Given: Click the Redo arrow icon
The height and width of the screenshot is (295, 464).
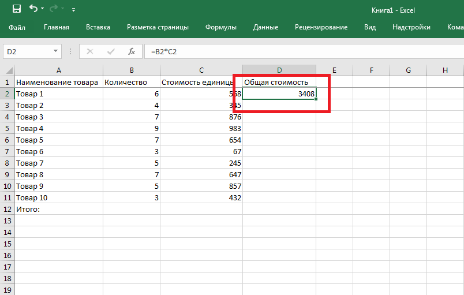Looking at the screenshot, I should (55, 9).
